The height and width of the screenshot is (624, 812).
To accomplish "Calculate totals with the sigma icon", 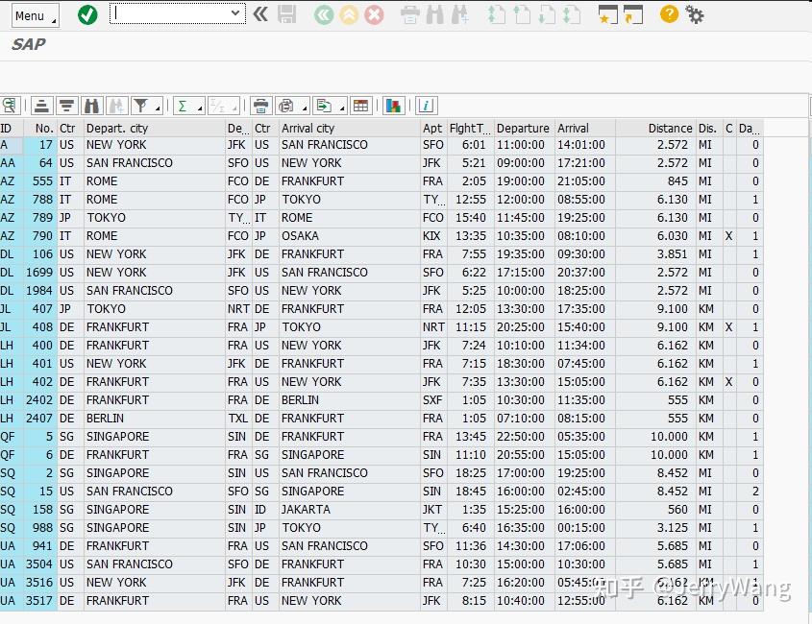I will (185, 106).
